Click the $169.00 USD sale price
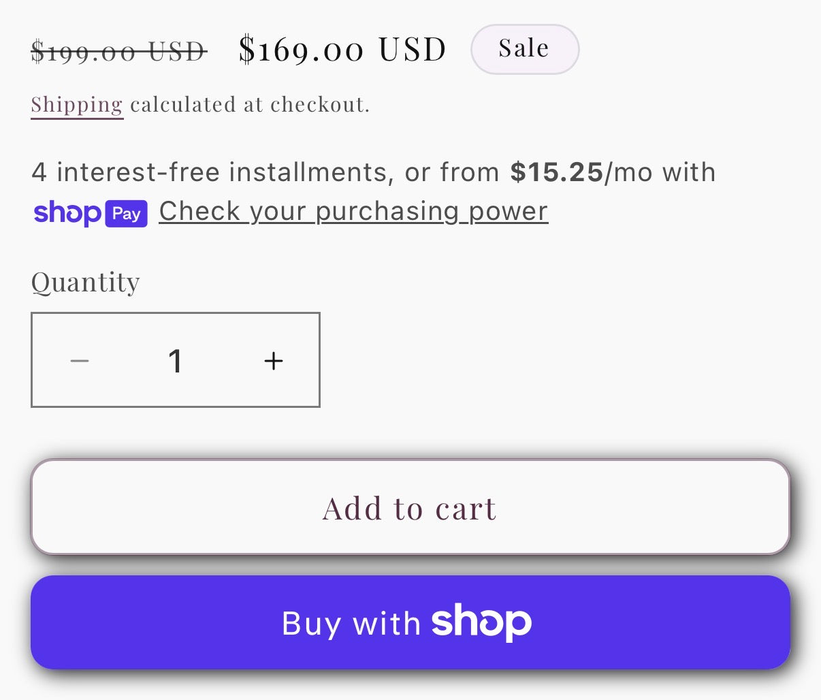 (342, 49)
